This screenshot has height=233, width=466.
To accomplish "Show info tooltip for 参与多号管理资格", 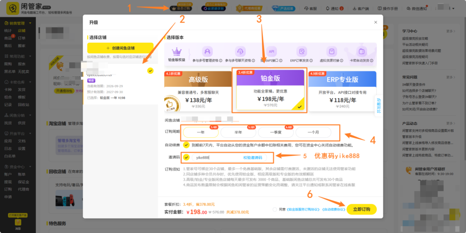I will pos(221,61).
